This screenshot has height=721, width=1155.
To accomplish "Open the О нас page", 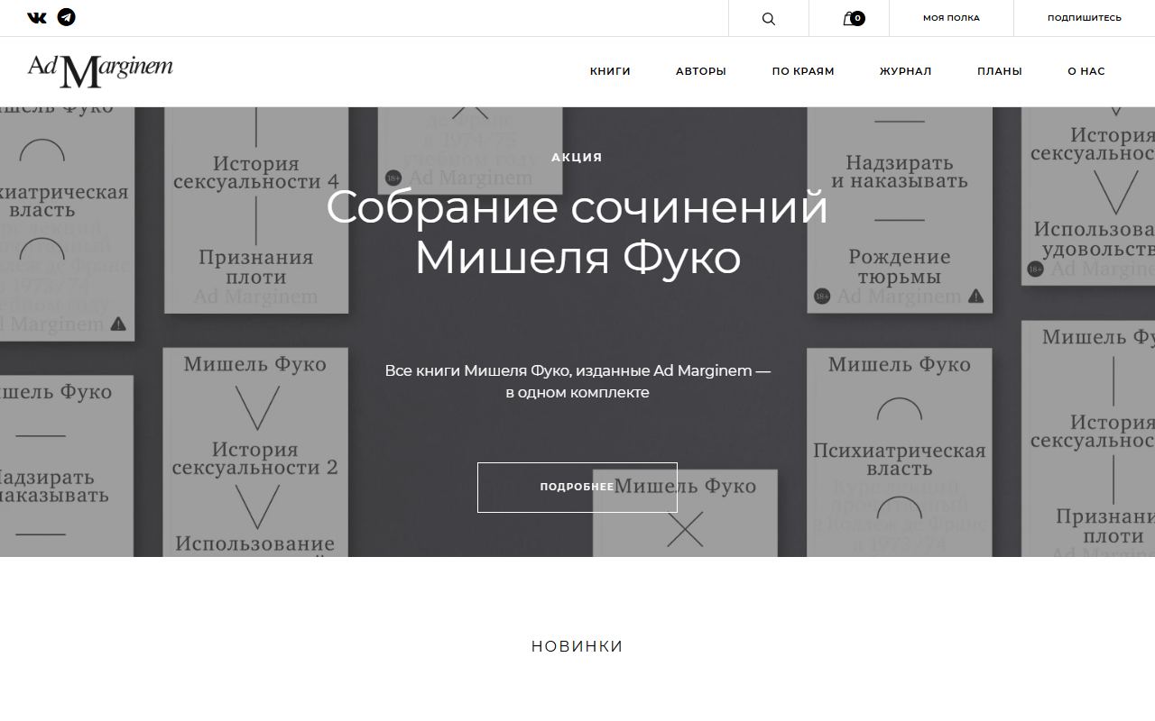I will 1086,71.
